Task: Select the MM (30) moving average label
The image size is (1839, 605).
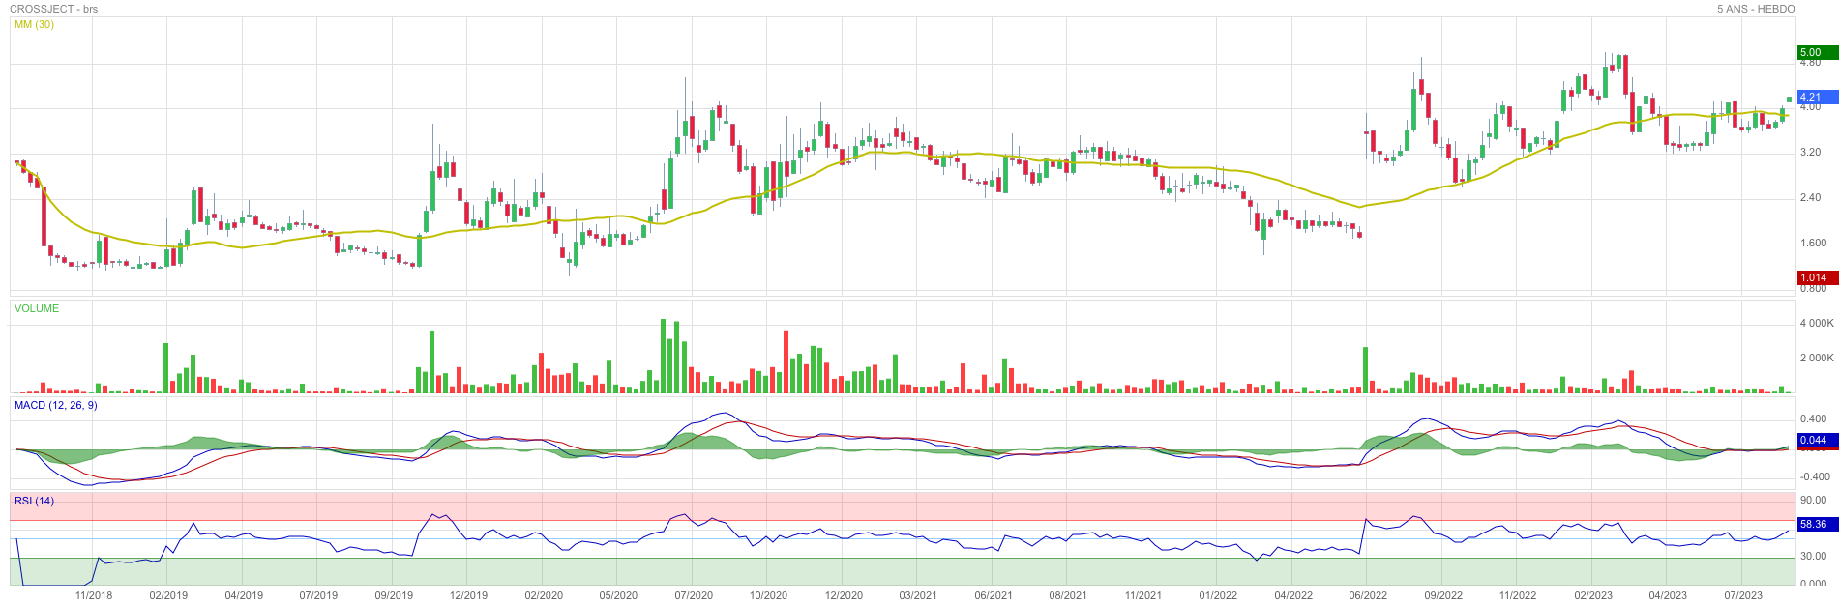Action: click(x=34, y=24)
